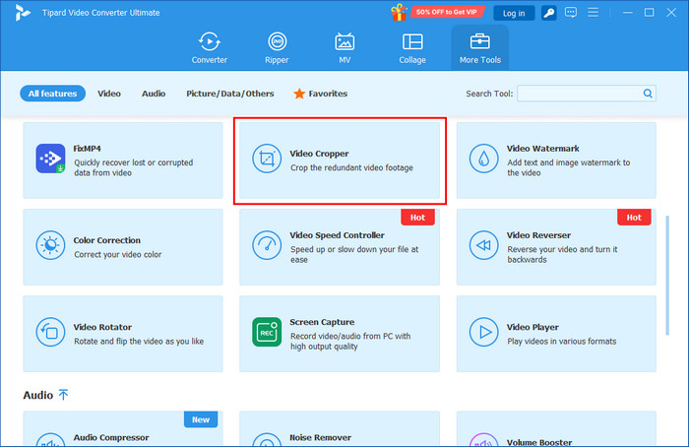Open the 50% OFF to Get VIP offer
This screenshot has width=689, height=447.
point(447,12)
